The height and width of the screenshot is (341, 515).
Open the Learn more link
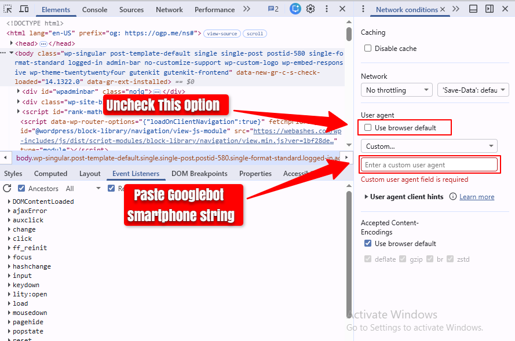click(477, 197)
